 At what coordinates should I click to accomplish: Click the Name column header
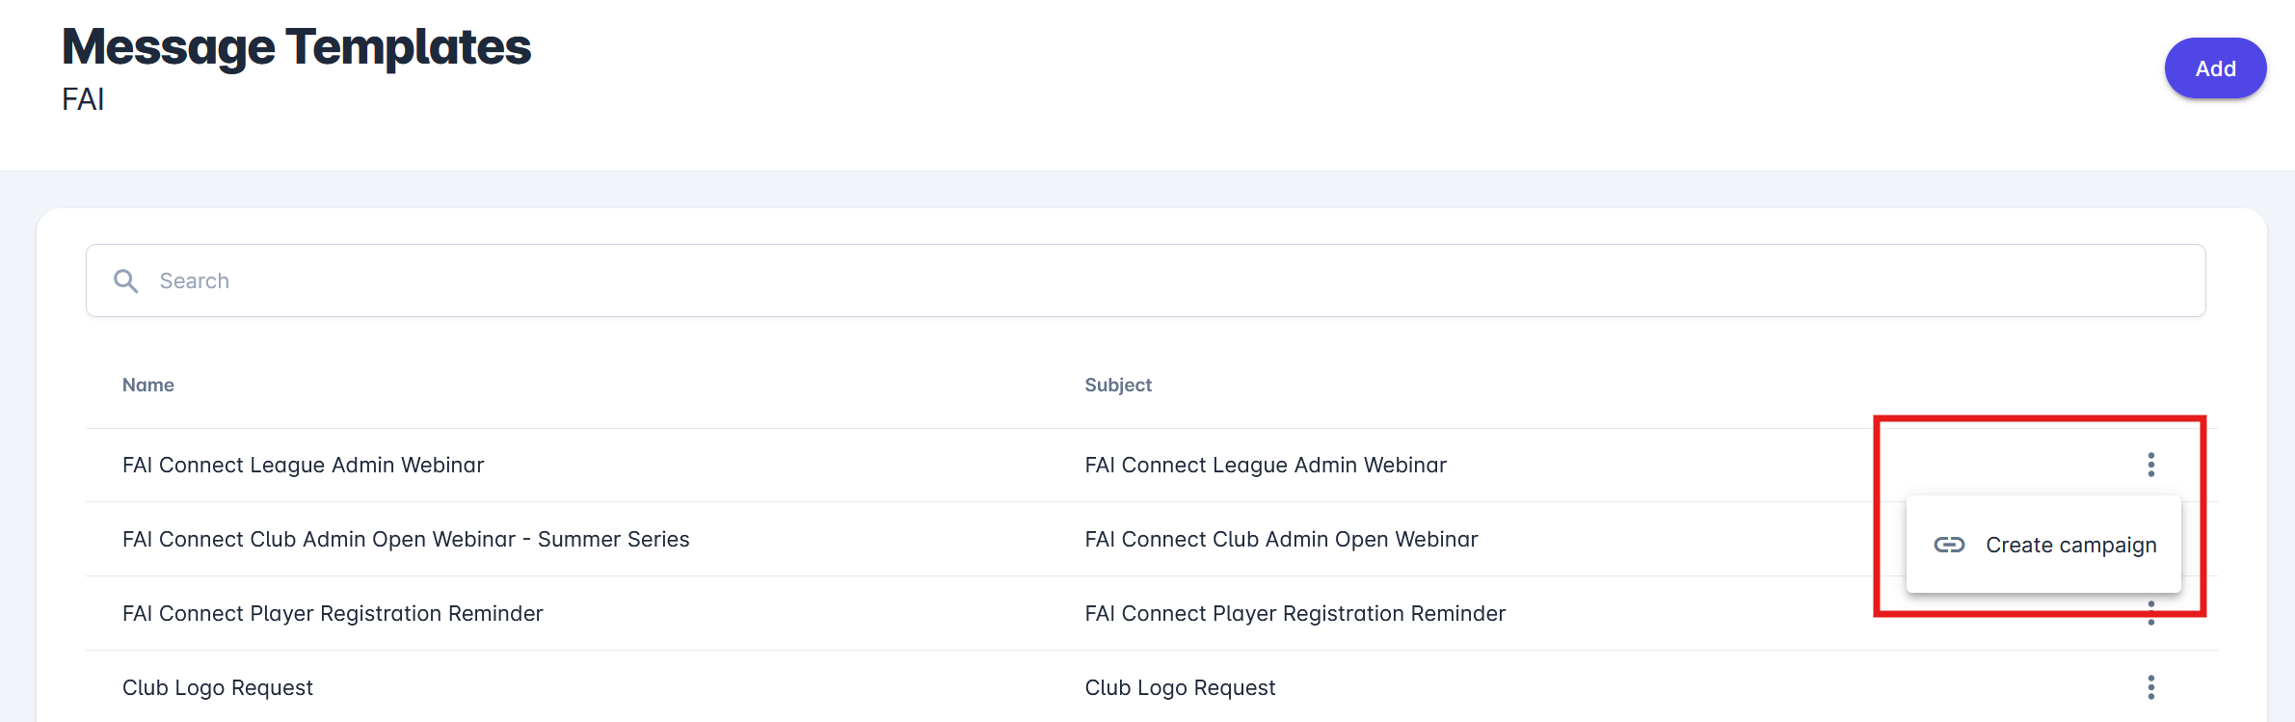148,385
